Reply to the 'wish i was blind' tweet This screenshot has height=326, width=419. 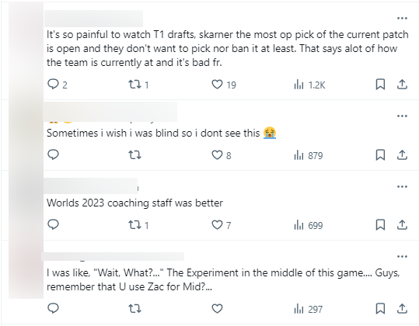(x=53, y=154)
